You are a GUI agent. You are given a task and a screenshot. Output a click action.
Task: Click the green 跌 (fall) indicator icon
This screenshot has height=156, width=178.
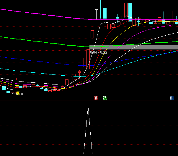tap(104, 98)
